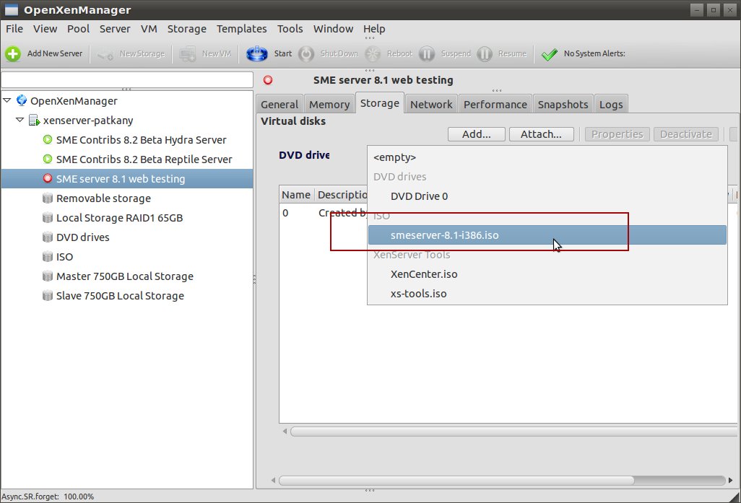Click the DVD drives storage icon in tree
This screenshot has width=741, height=503.
47,237
